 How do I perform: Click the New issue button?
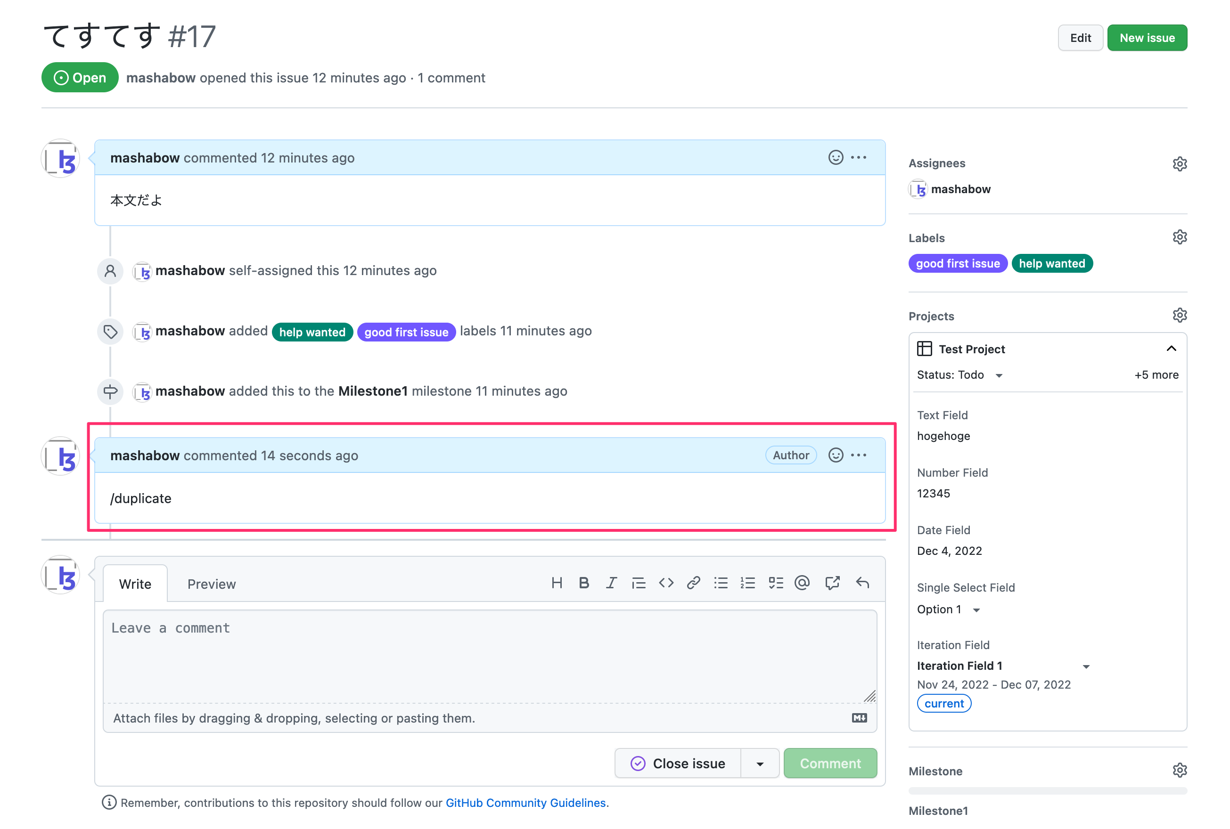click(1147, 38)
